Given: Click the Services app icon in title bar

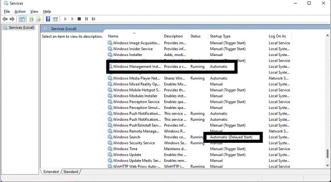Looking at the screenshot, I should click(x=6, y=4).
